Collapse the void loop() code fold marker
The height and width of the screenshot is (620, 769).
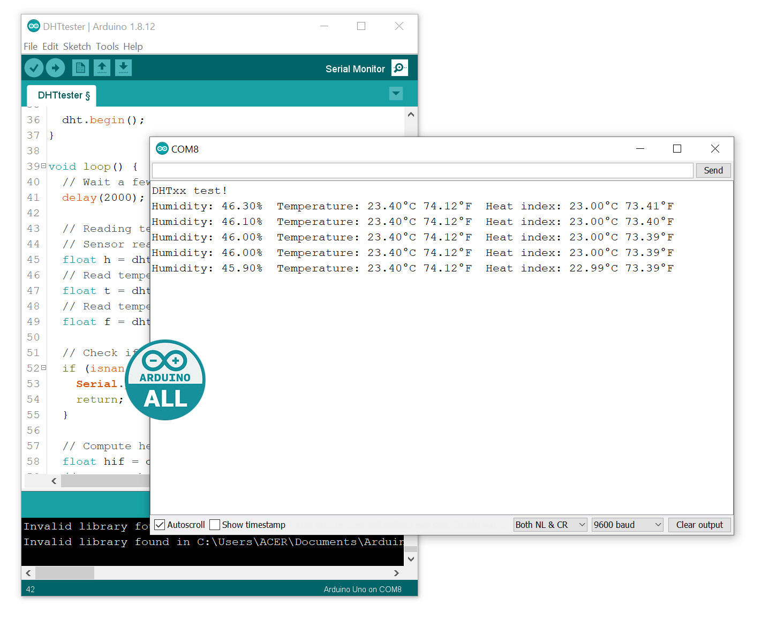pos(43,166)
